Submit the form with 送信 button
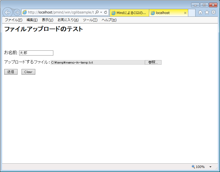 [11, 72]
